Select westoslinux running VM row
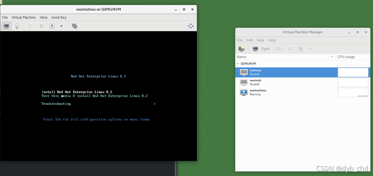 point(303,92)
